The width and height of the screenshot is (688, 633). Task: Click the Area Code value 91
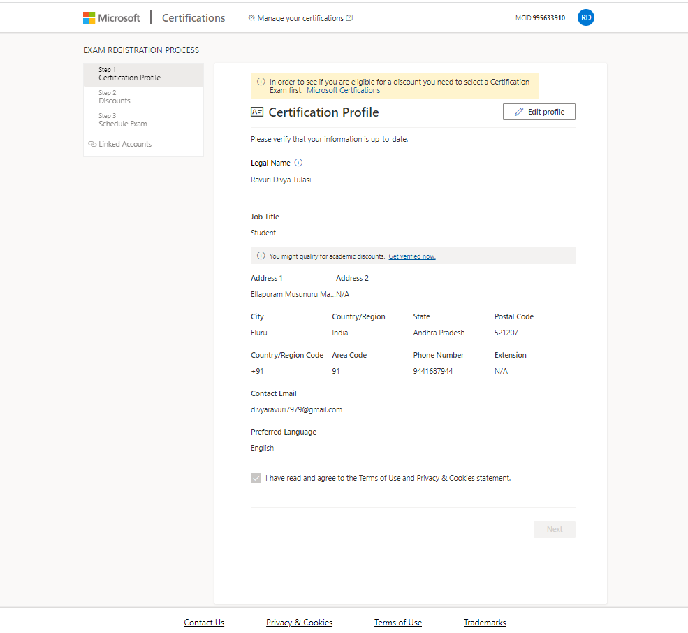(336, 371)
